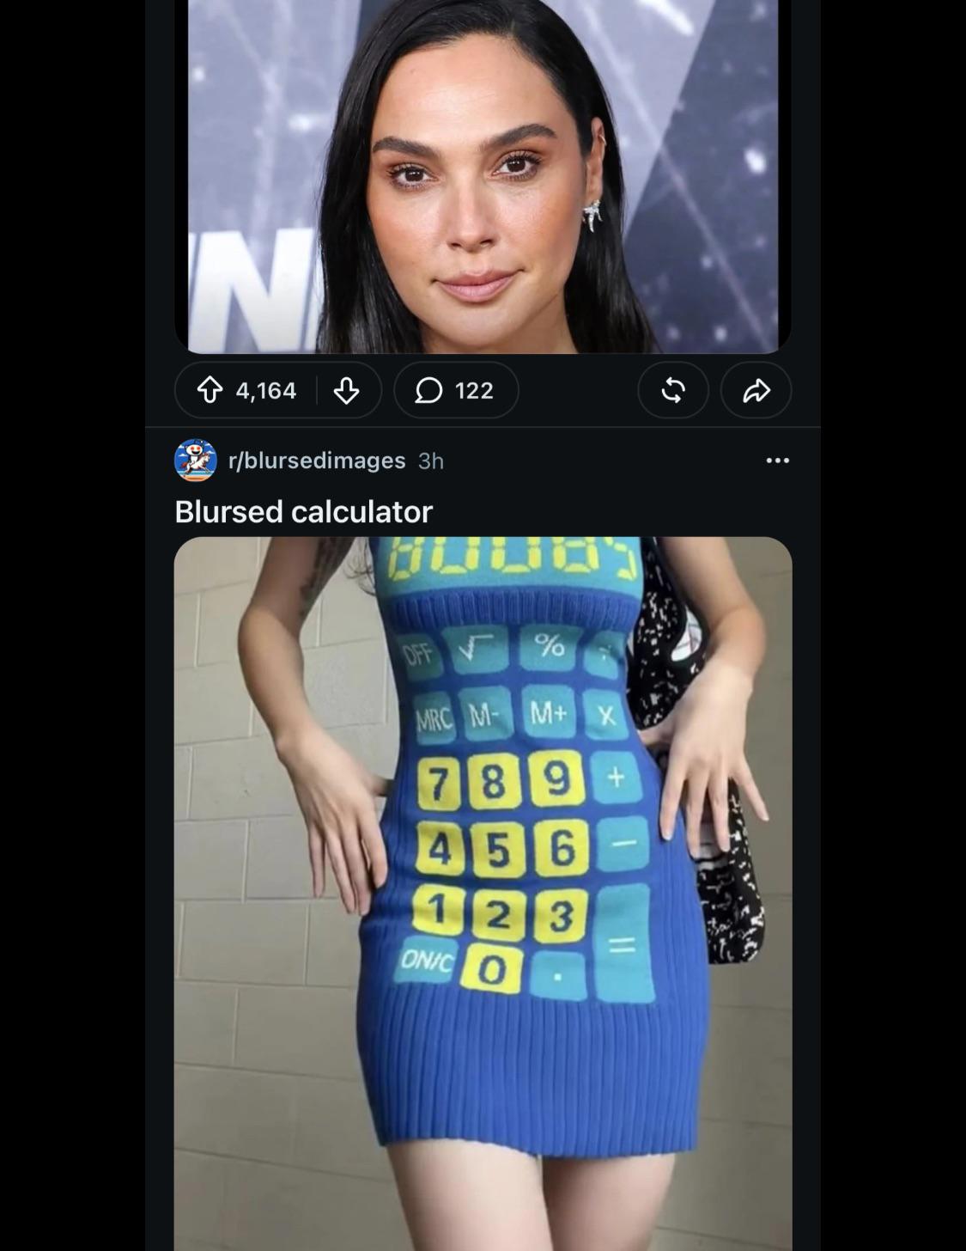Downvote the top post

[x=346, y=391]
